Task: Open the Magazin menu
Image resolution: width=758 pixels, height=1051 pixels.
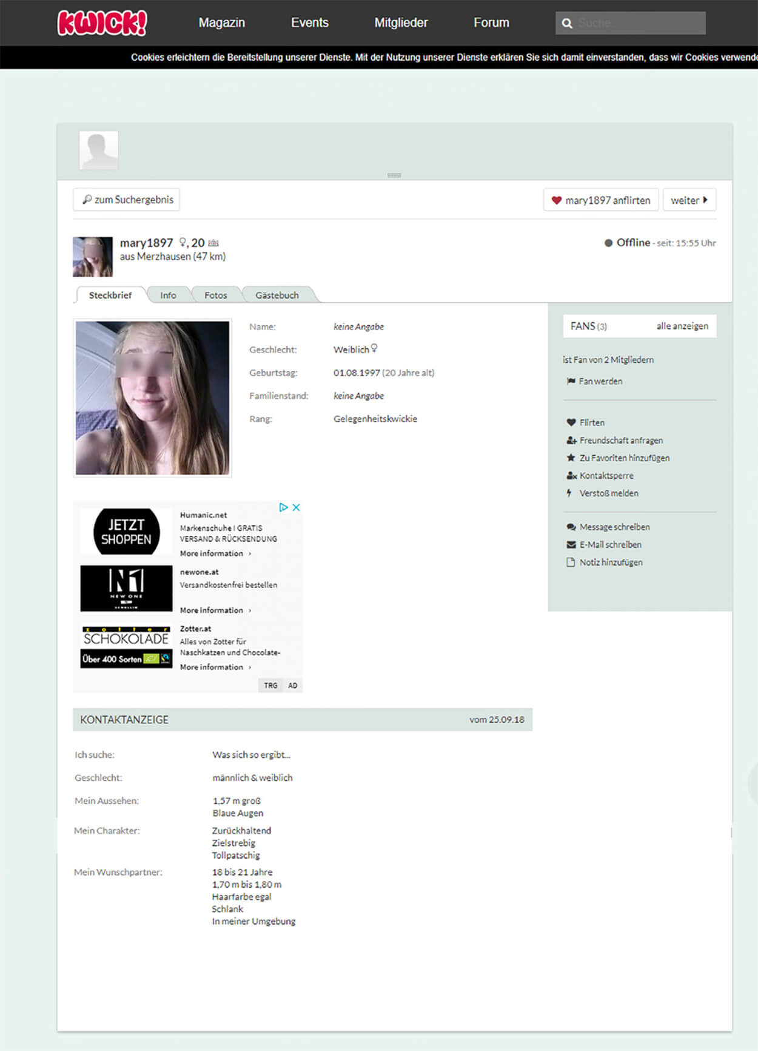Action: [222, 23]
